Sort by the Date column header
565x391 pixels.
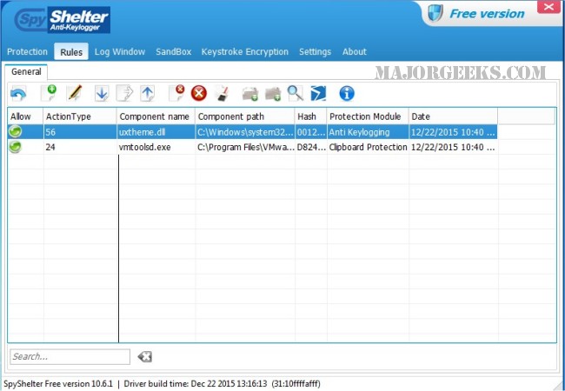(453, 116)
